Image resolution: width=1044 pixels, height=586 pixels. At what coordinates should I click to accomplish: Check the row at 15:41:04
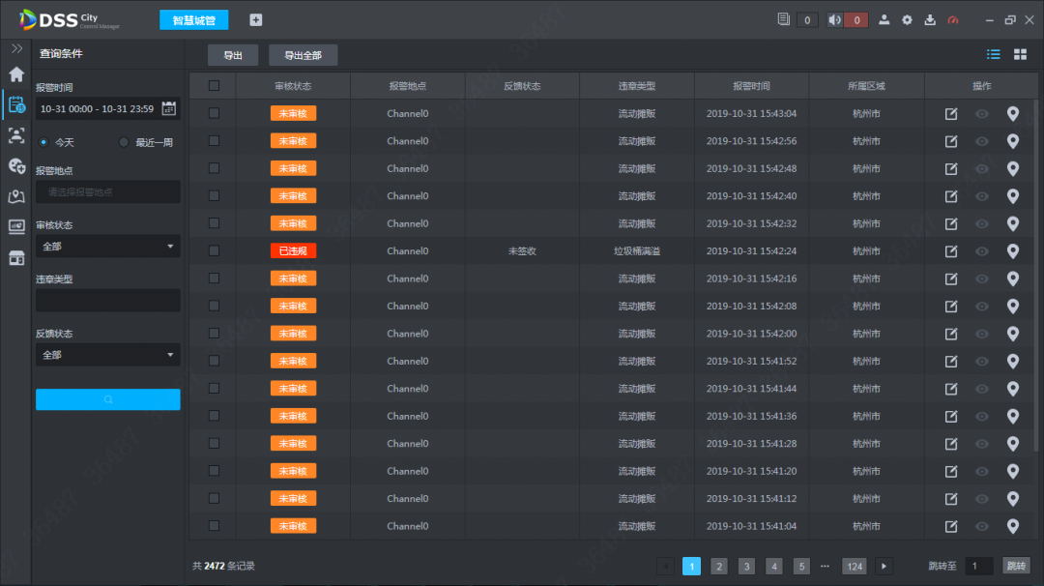point(214,526)
